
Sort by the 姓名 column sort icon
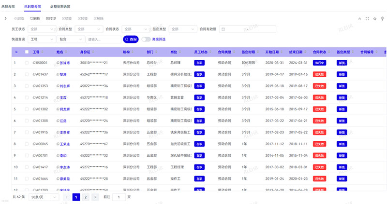(x=66, y=52)
